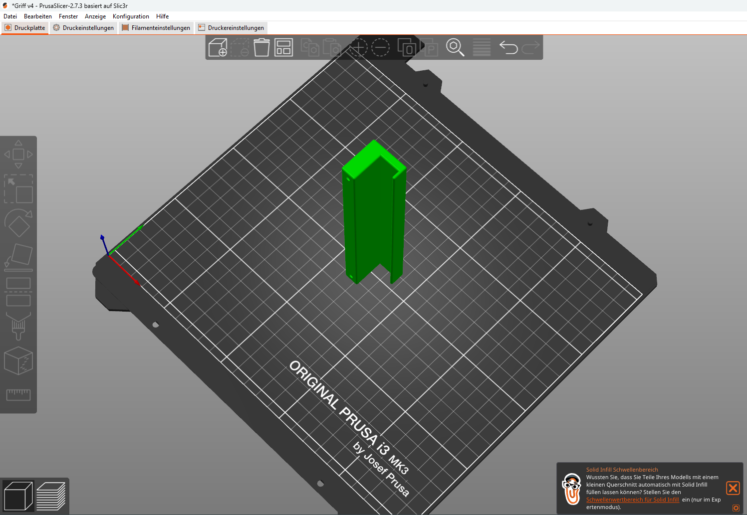Open notification settings gear icon
This screenshot has height=515, width=747.
736,508
